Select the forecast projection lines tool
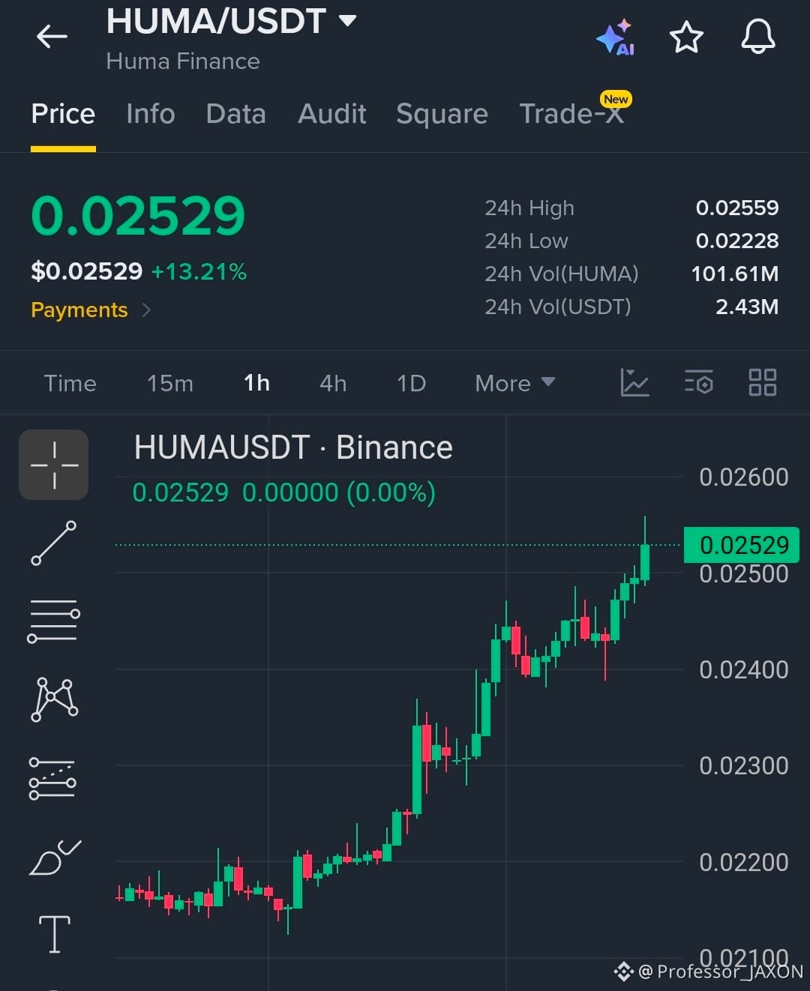This screenshot has height=991, width=810. (x=52, y=778)
